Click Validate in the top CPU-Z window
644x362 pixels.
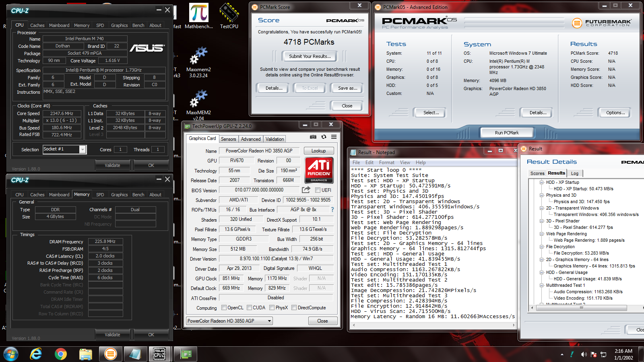point(112,165)
